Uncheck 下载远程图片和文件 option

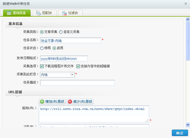tap(42, 66)
